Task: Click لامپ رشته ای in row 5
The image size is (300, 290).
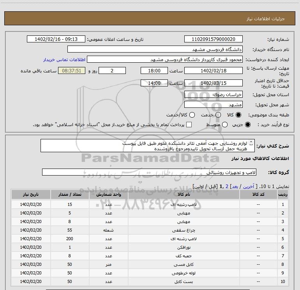Action: (184, 239)
